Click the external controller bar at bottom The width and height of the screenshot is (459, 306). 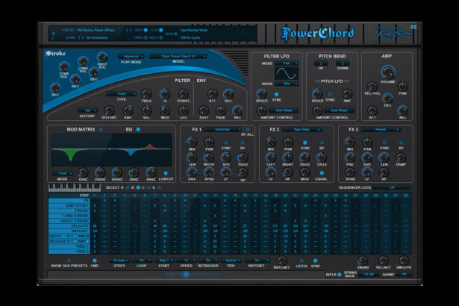point(186,275)
